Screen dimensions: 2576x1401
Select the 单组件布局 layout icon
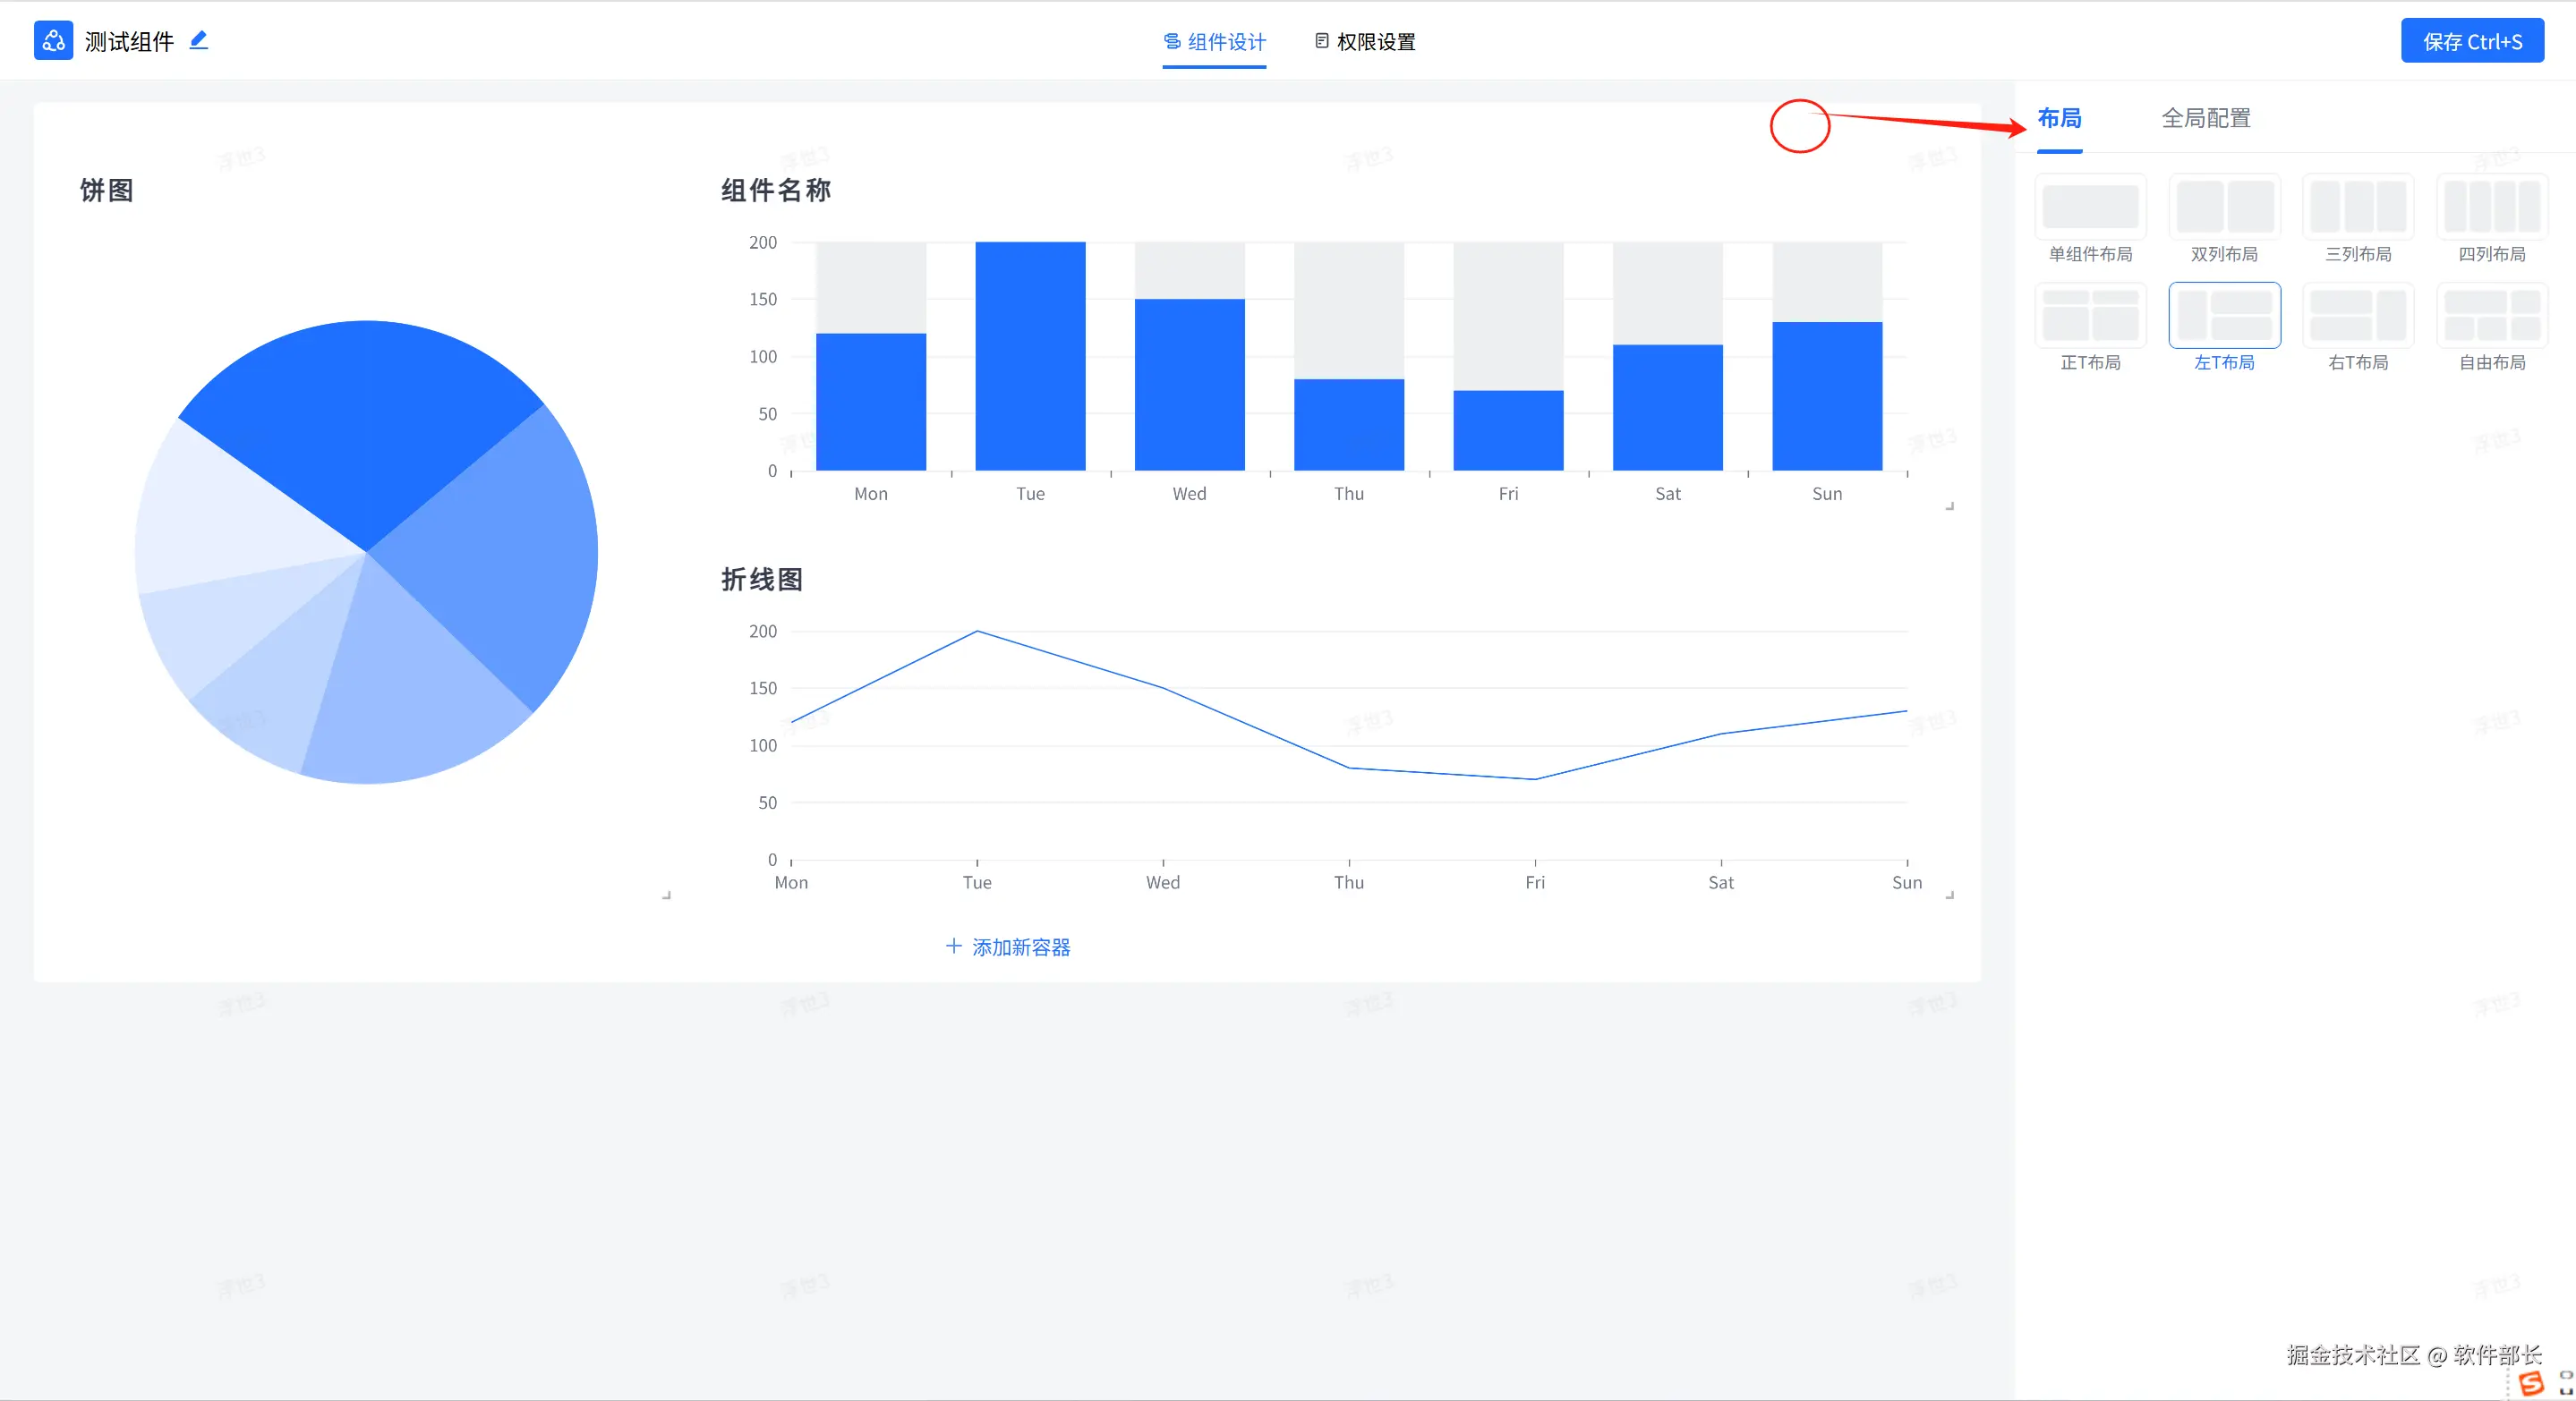pos(2090,207)
